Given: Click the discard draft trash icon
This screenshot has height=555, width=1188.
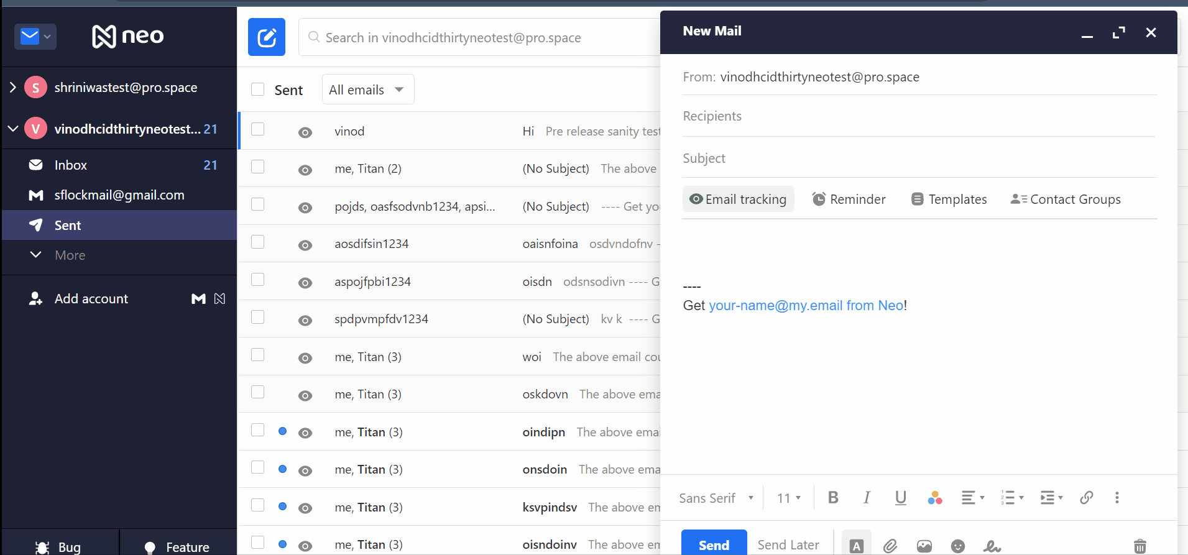Looking at the screenshot, I should [1140, 546].
